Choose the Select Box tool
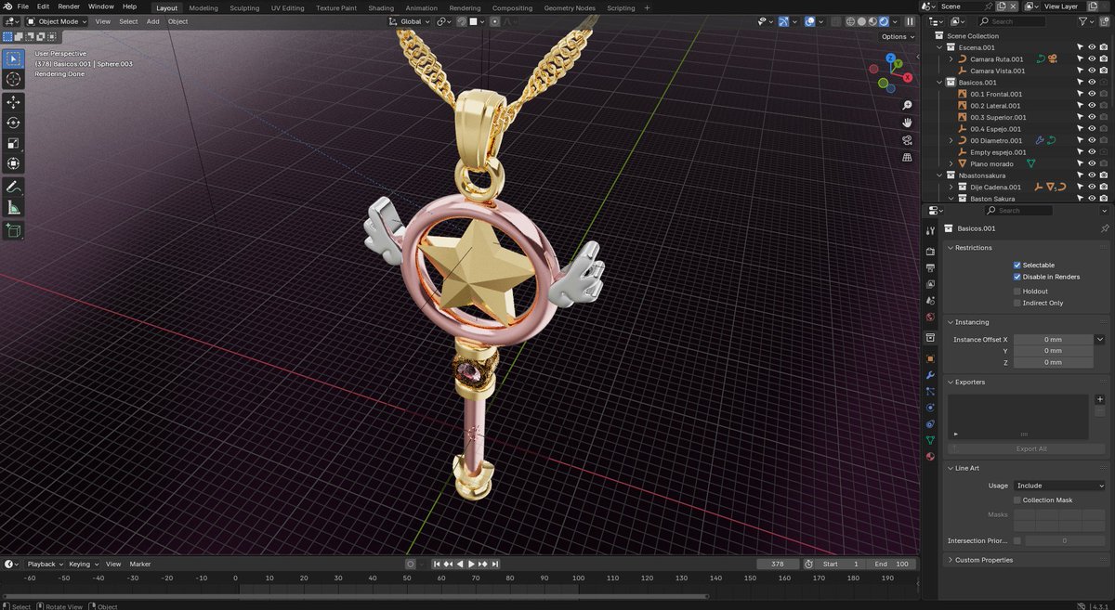Viewport: 1115px width, 610px height. point(14,58)
